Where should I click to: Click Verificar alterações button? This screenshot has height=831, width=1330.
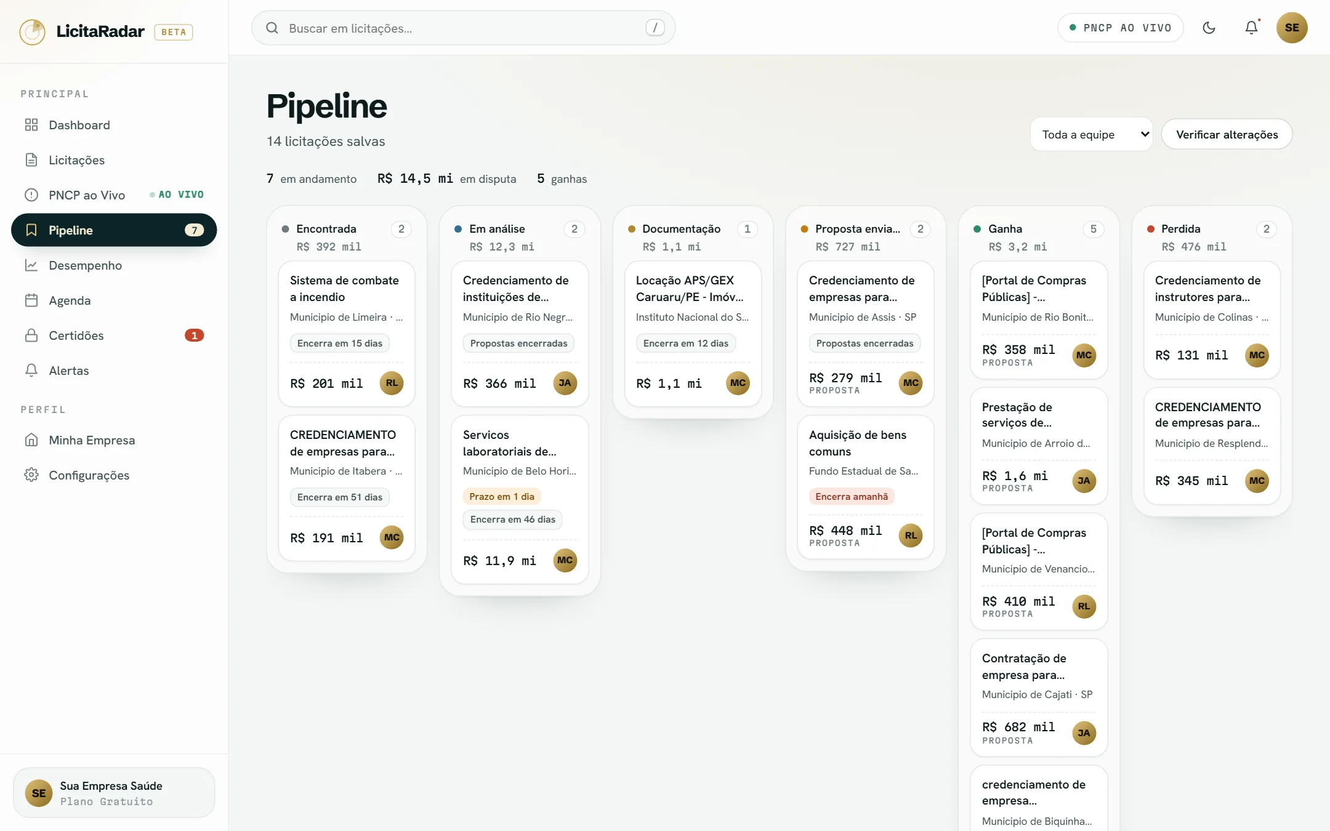pos(1227,134)
